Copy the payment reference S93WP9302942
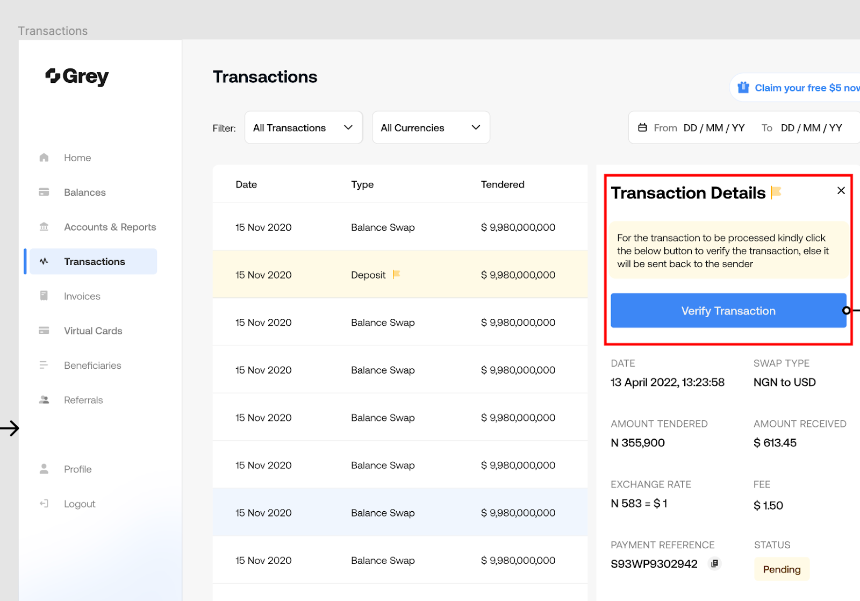 pyautogui.click(x=714, y=563)
